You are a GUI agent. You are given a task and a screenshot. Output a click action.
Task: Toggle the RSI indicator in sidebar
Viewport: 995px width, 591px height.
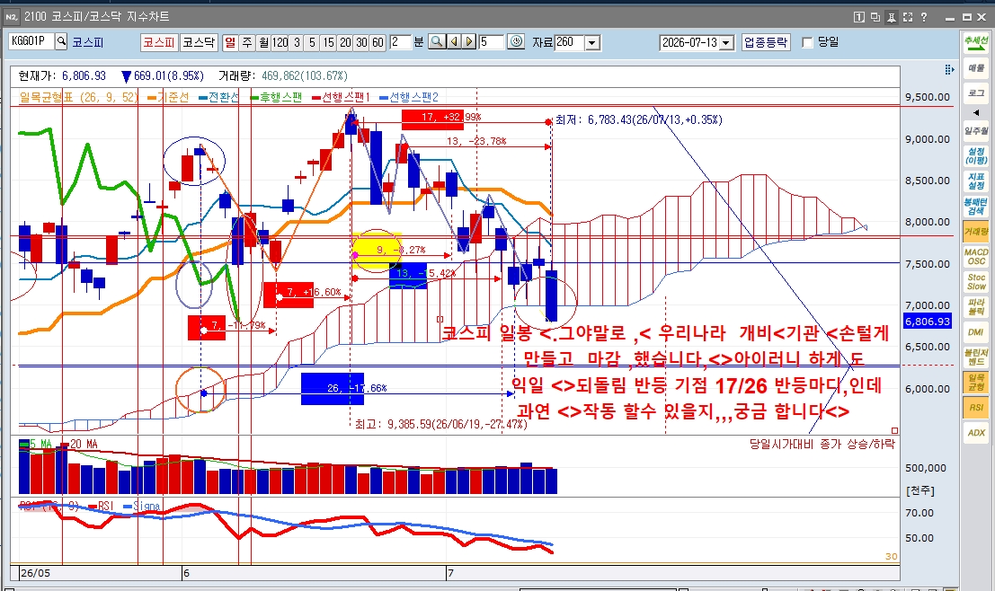point(976,407)
